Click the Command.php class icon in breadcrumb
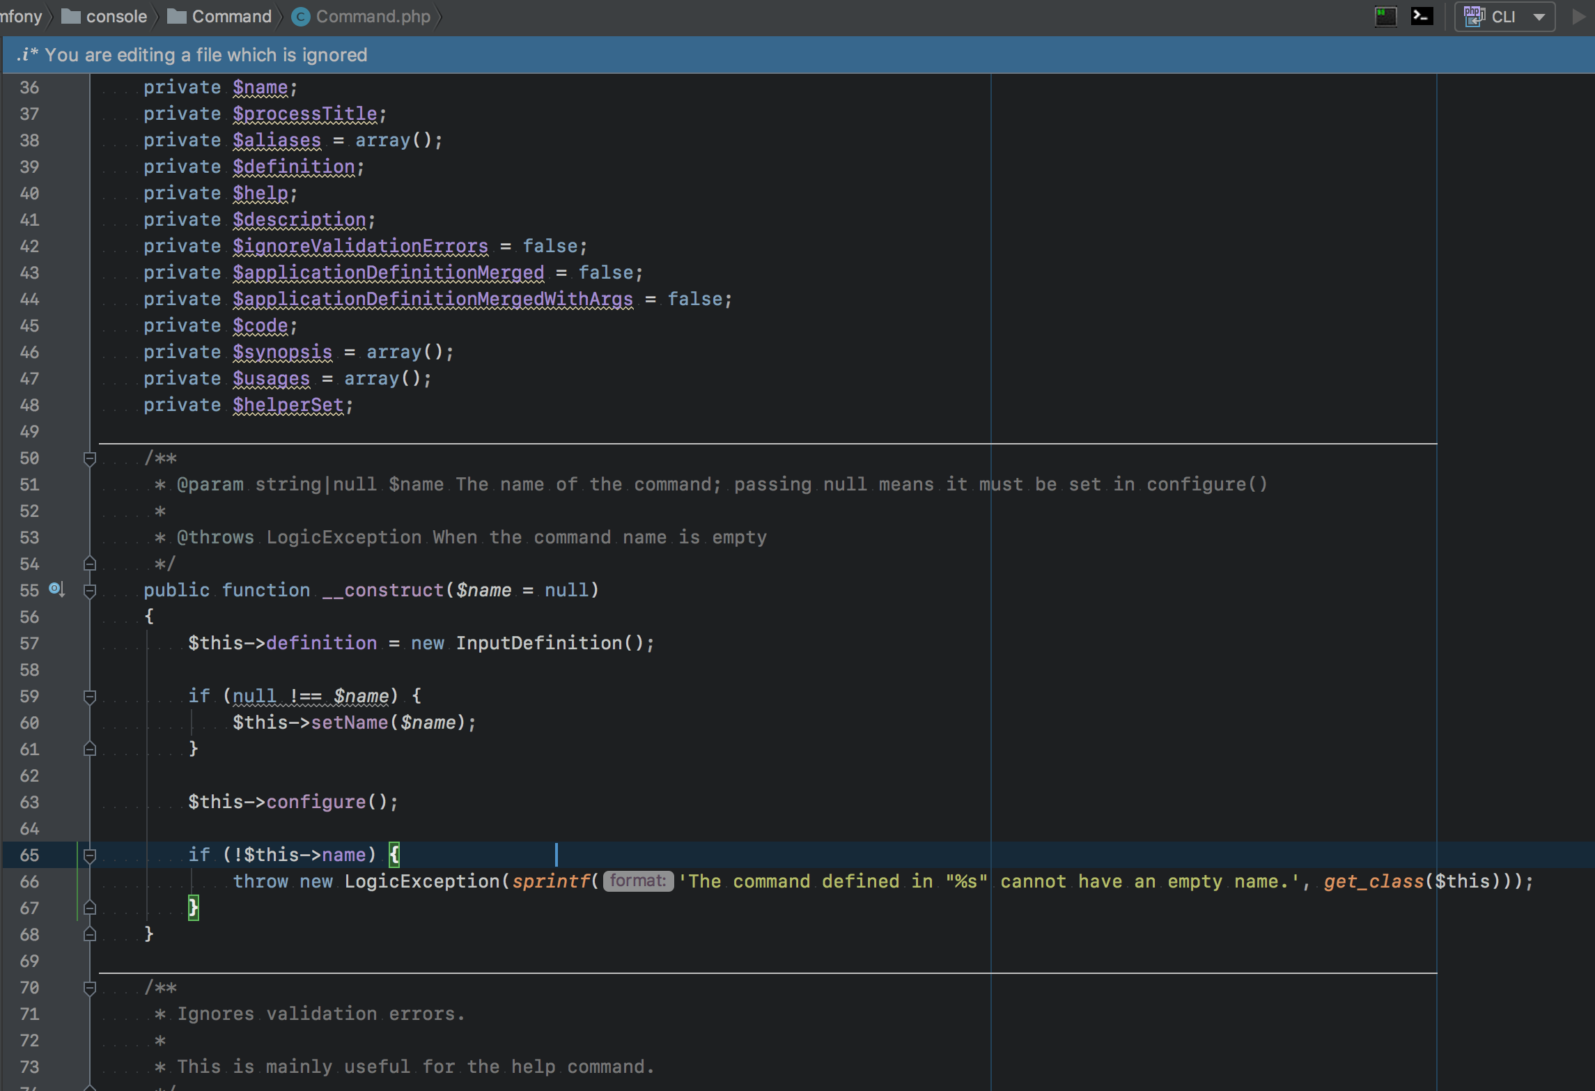The height and width of the screenshot is (1091, 1595). click(301, 17)
